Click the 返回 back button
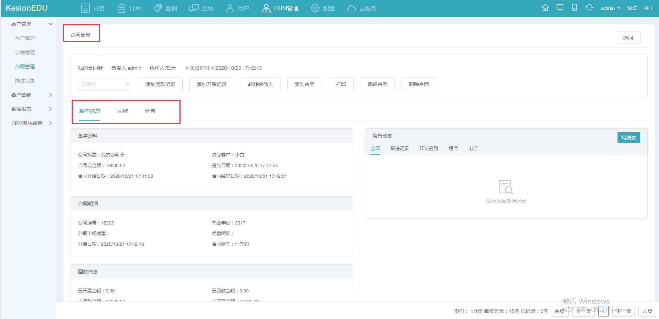The image size is (659, 319). pos(628,38)
